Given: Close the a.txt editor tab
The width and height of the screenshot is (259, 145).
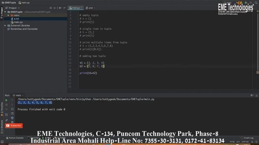Looking at the screenshot, I should click(x=95, y=8).
